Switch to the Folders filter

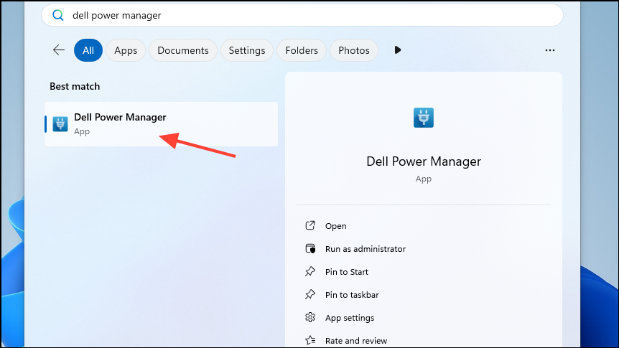click(x=302, y=50)
